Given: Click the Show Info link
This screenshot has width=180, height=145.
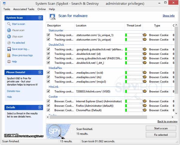Looking at the screenshot, I should (169, 16).
